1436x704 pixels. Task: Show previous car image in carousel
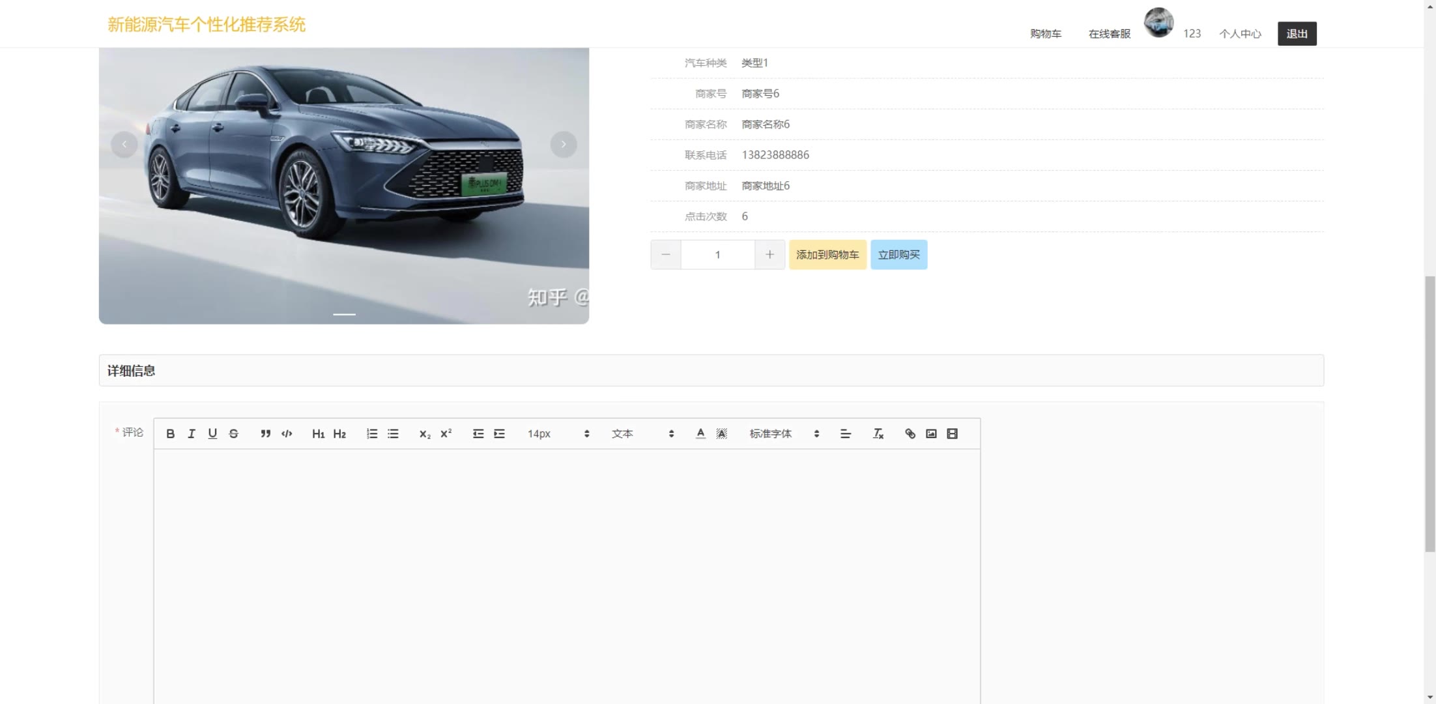(x=124, y=144)
